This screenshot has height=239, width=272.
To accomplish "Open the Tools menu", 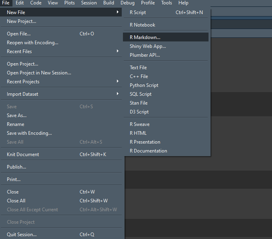I will coord(166,3).
